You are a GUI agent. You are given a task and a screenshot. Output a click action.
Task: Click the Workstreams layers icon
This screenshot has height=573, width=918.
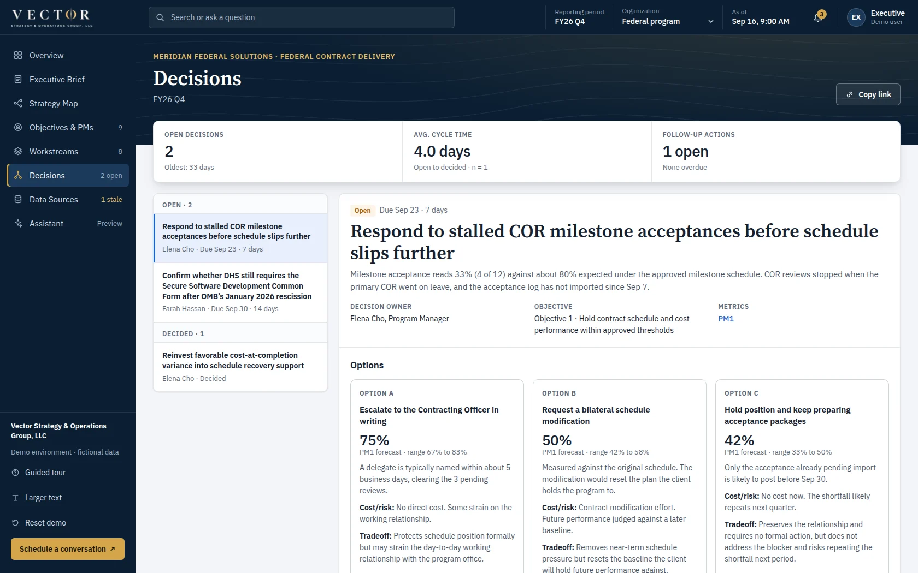(x=18, y=151)
